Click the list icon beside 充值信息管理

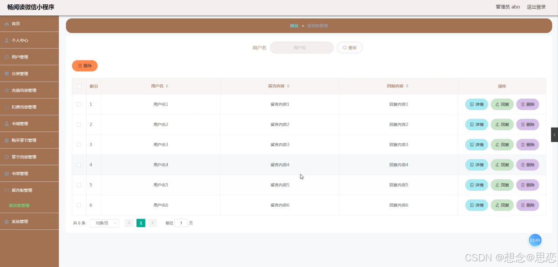(7, 90)
